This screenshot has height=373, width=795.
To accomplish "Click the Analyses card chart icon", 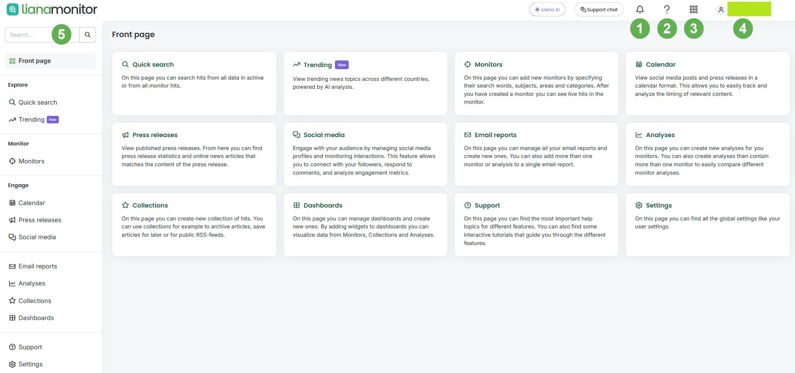I will tap(639, 135).
